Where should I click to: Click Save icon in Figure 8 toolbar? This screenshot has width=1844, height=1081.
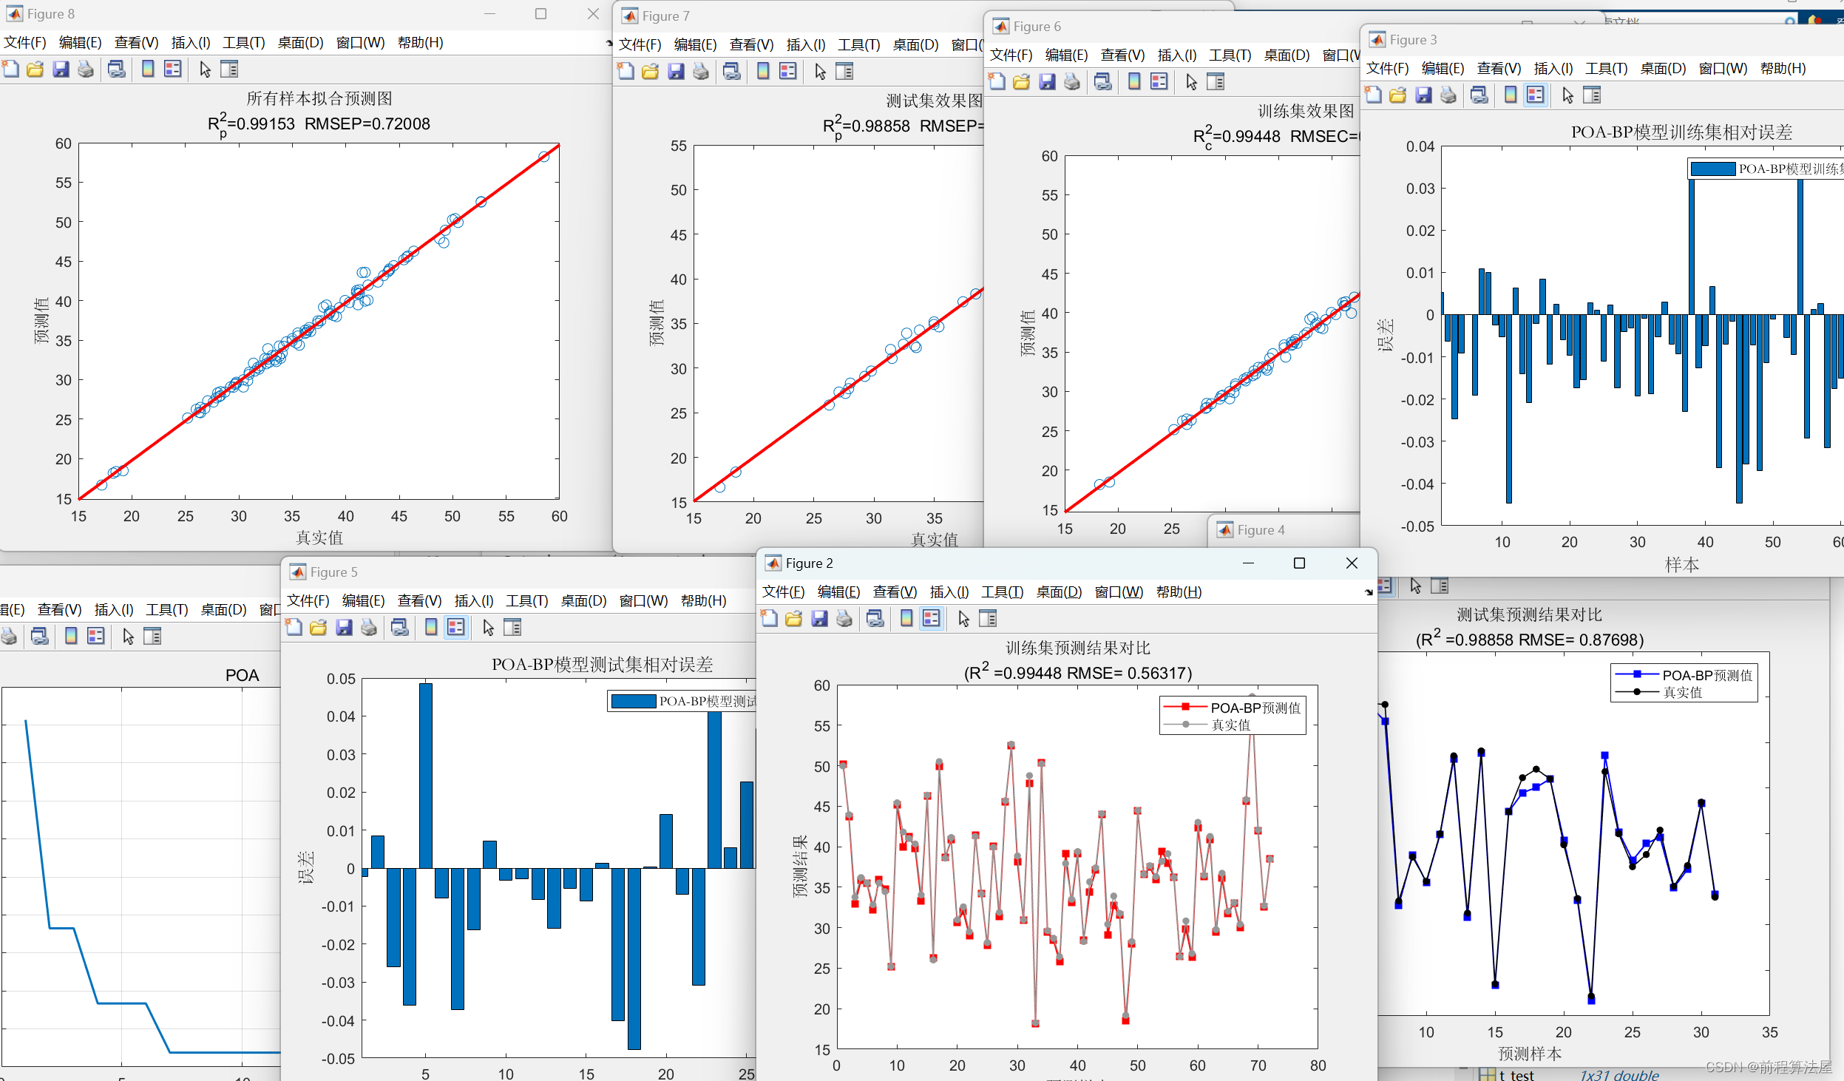point(61,70)
